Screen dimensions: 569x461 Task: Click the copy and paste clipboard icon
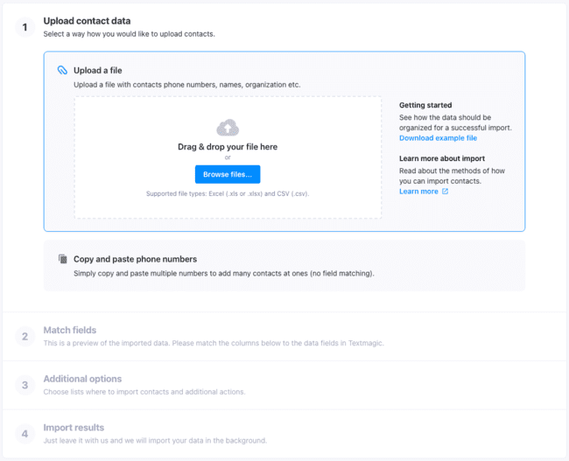[x=62, y=259]
